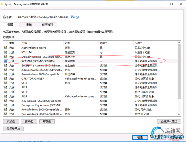Select the CREATOR OWNER entry
Viewport: 186px width, 142px height.
(91, 79)
